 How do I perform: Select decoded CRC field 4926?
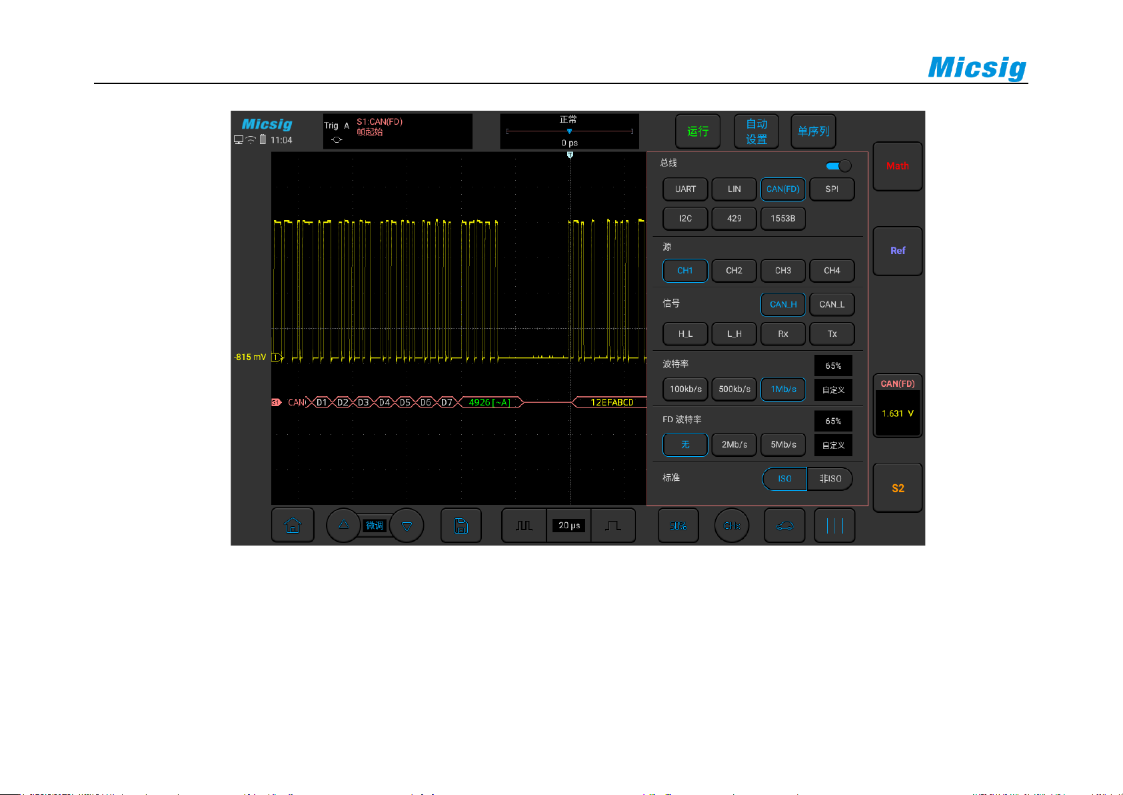[489, 402]
